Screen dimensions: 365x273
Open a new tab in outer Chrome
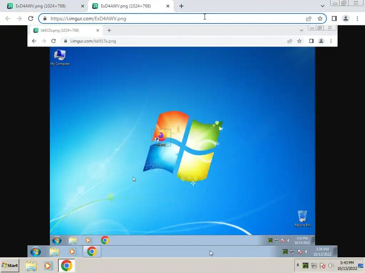click(181, 6)
